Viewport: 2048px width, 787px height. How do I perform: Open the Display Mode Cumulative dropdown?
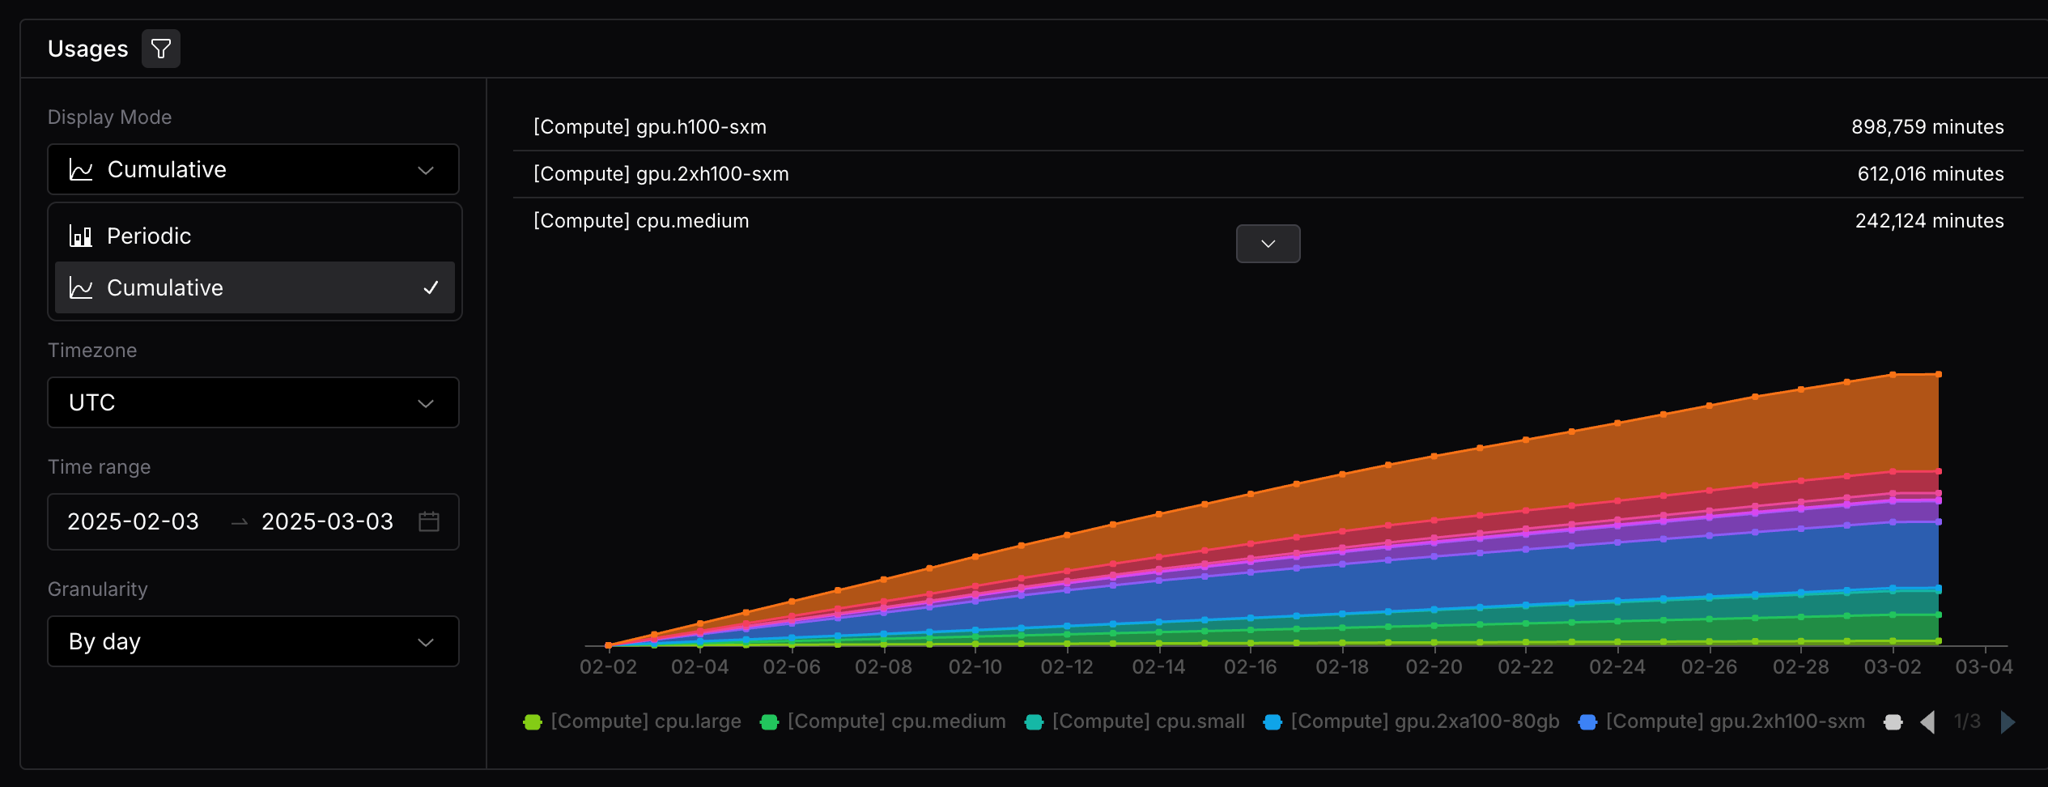pos(253,169)
